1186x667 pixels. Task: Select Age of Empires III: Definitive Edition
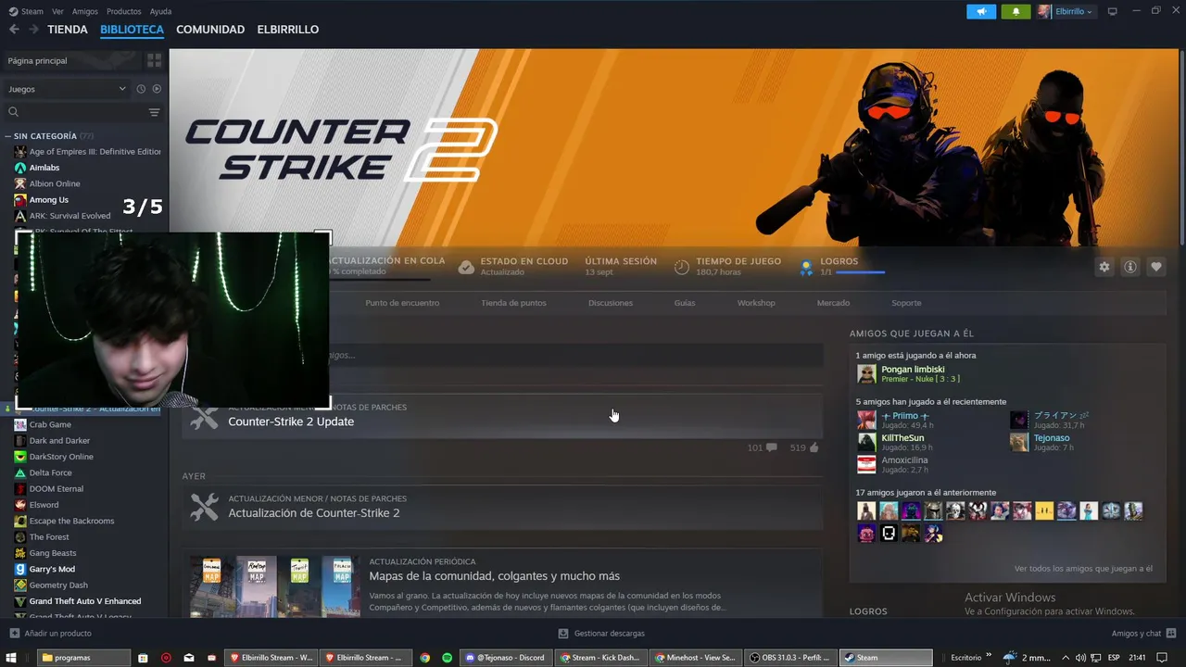pyautogui.click(x=95, y=152)
